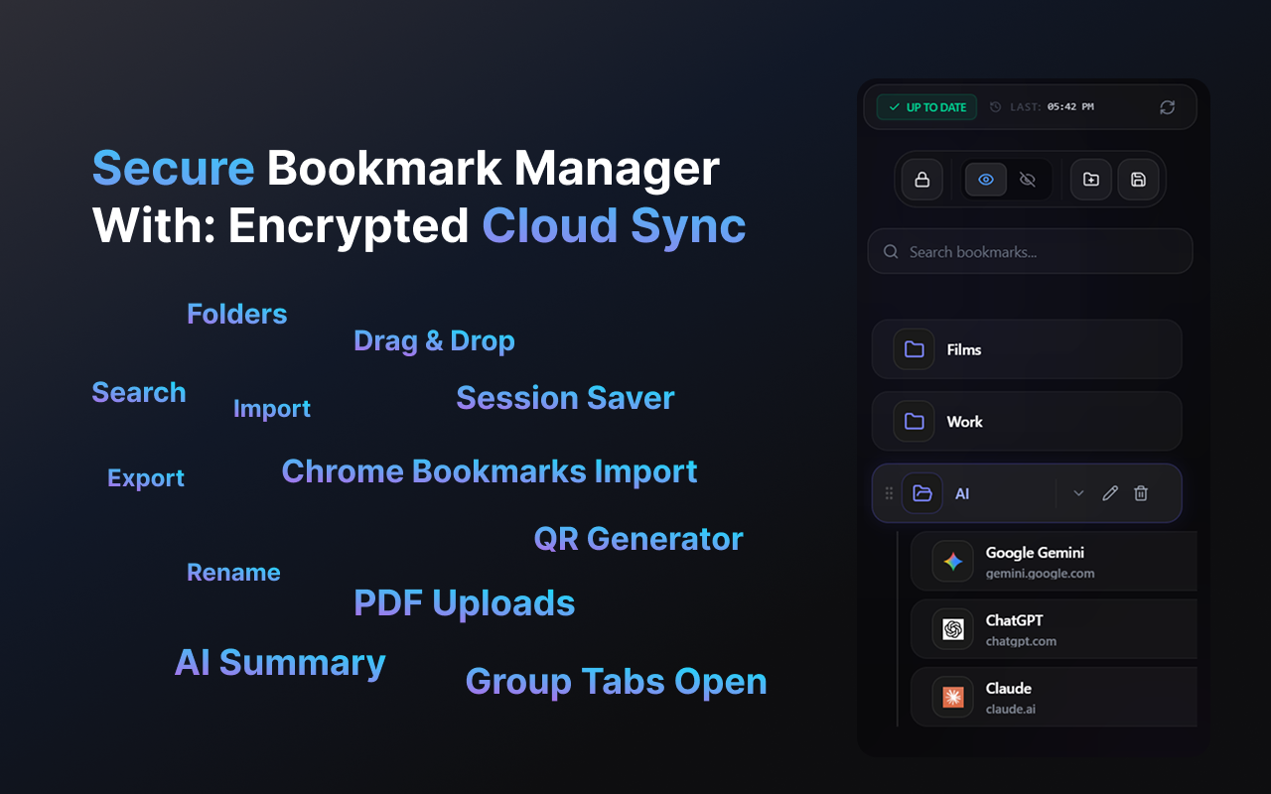Click the lock icon button

(921, 180)
